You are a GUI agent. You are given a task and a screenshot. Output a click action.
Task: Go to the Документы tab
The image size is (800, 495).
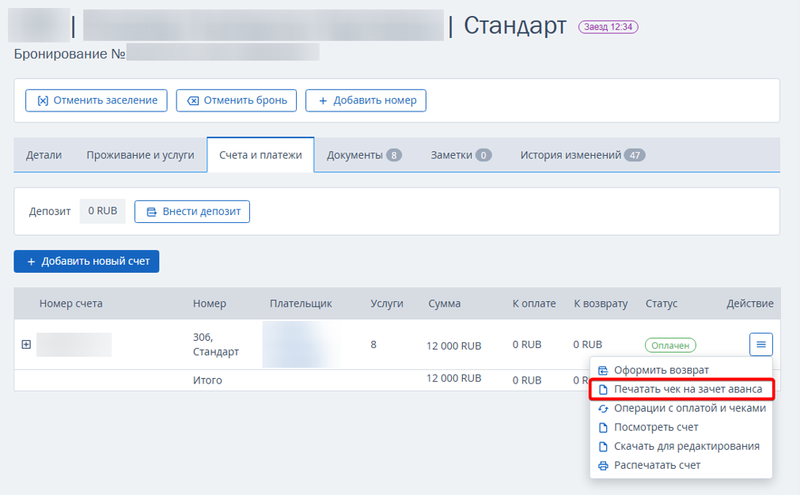click(363, 155)
